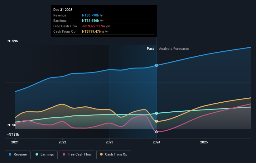Click the NT$799.476m cash from op value
256x163 pixels.
93,32
